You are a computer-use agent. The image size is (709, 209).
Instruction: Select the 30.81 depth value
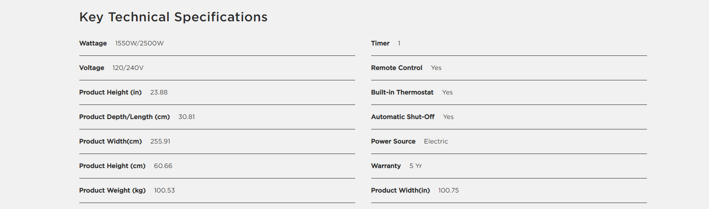[187, 117]
